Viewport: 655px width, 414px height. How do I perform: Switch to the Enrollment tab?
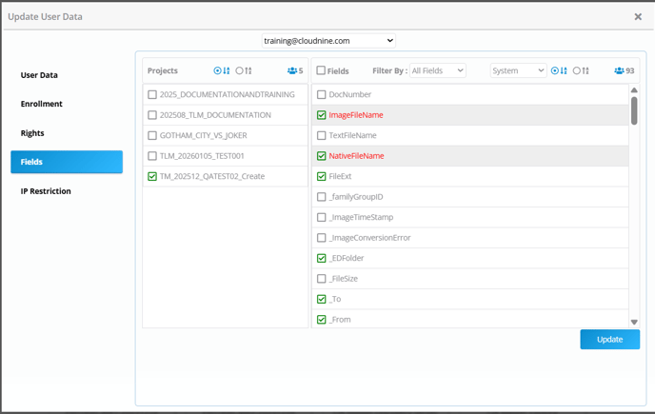tap(41, 104)
